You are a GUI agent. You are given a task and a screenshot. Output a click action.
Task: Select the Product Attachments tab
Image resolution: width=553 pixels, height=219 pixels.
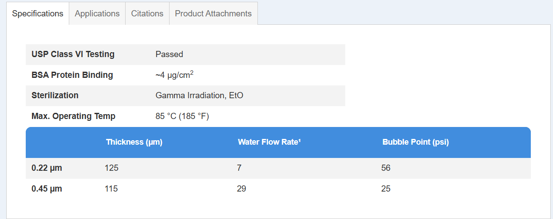coord(213,13)
